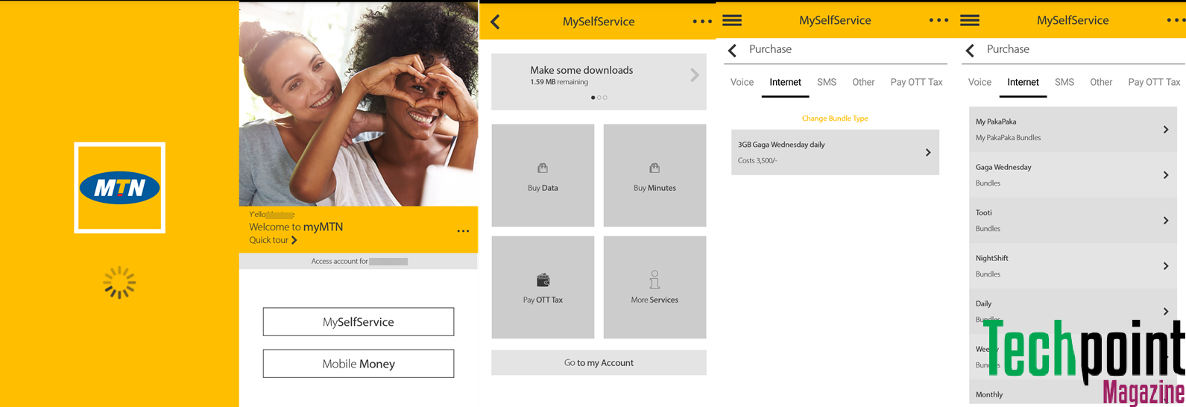Go back from Purchase on the 3GB Gaga Wednesday screen
1186x407 pixels.
tap(732, 50)
